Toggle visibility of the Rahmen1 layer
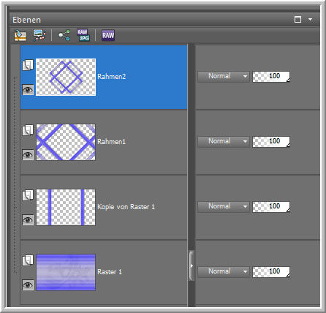The image size is (326, 313). point(28,155)
